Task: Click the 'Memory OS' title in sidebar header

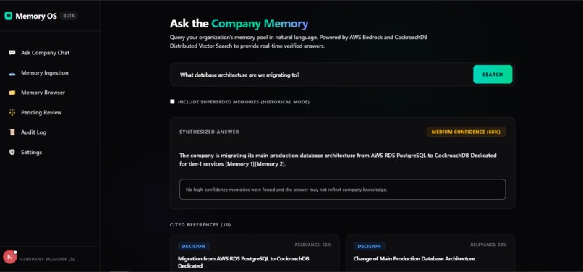Action: (36, 16)
